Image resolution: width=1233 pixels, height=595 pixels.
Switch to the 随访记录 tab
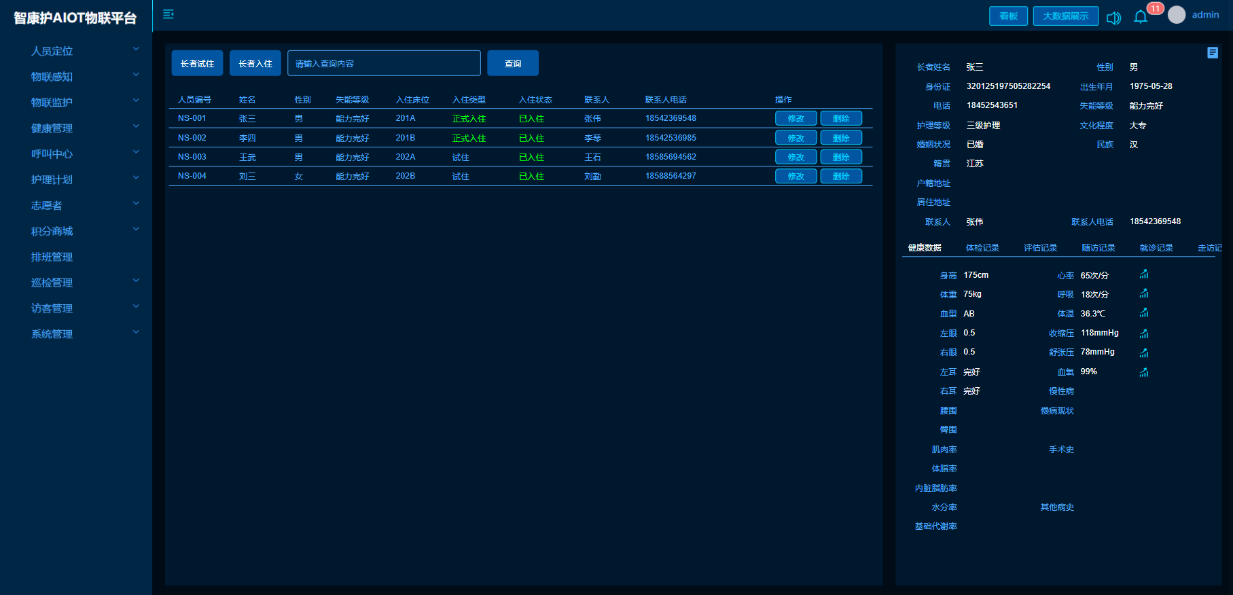pos(1098,248)
